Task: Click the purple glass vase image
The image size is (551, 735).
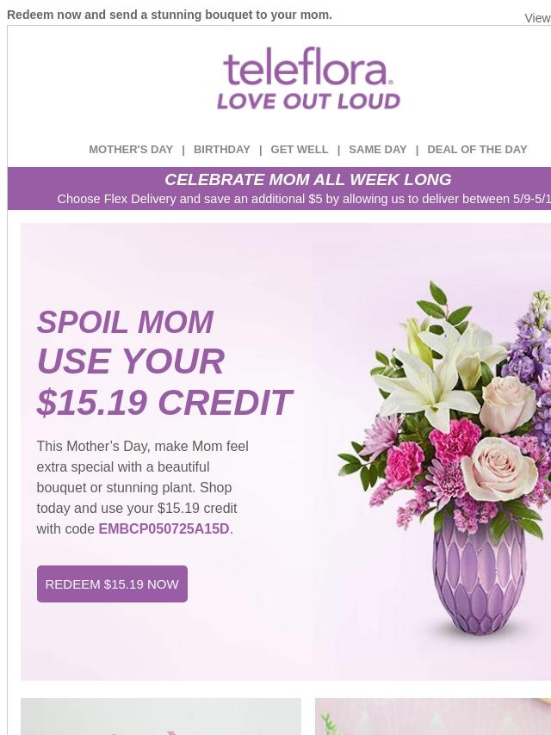Action: 479,577
